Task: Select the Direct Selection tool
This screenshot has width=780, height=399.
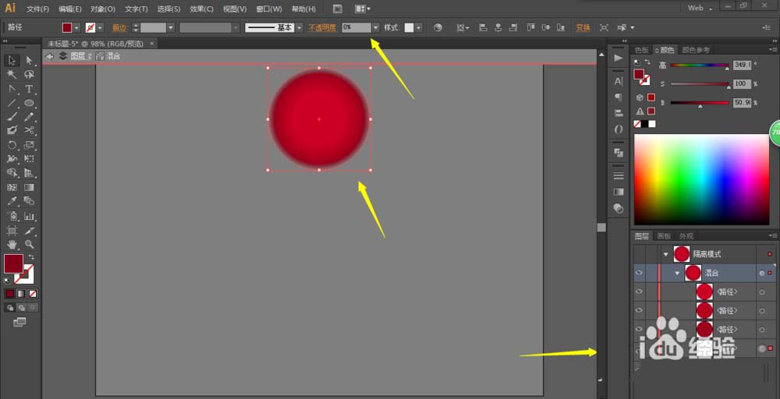Action: point(29,60)
